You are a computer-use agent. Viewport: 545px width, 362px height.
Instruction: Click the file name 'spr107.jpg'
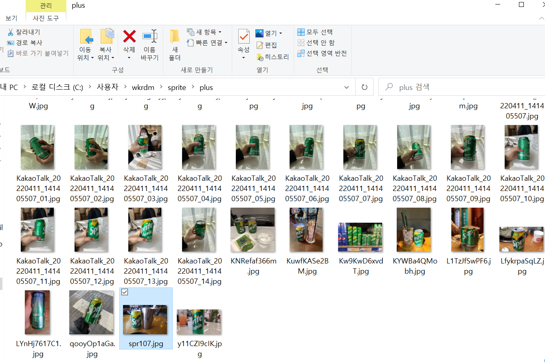(145, 344)
